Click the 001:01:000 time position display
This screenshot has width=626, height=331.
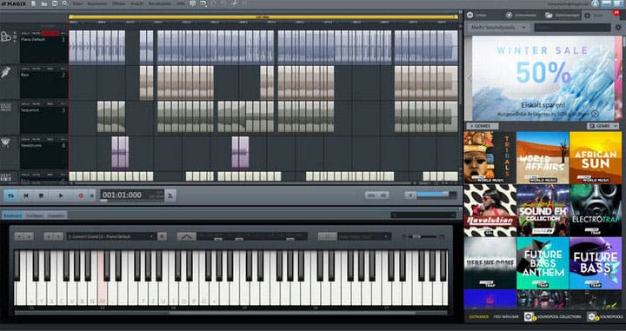coord(122,195)
